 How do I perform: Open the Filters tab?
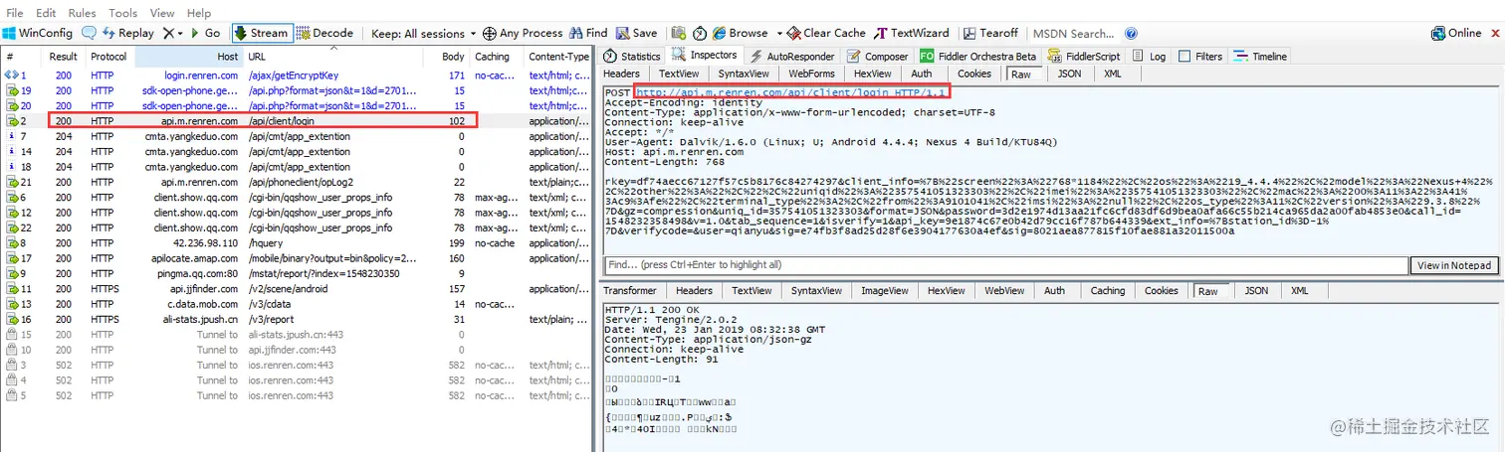(1199, 57)
